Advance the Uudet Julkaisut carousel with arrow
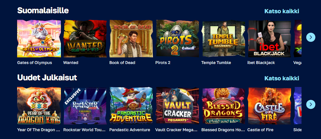 coord(311,104)
